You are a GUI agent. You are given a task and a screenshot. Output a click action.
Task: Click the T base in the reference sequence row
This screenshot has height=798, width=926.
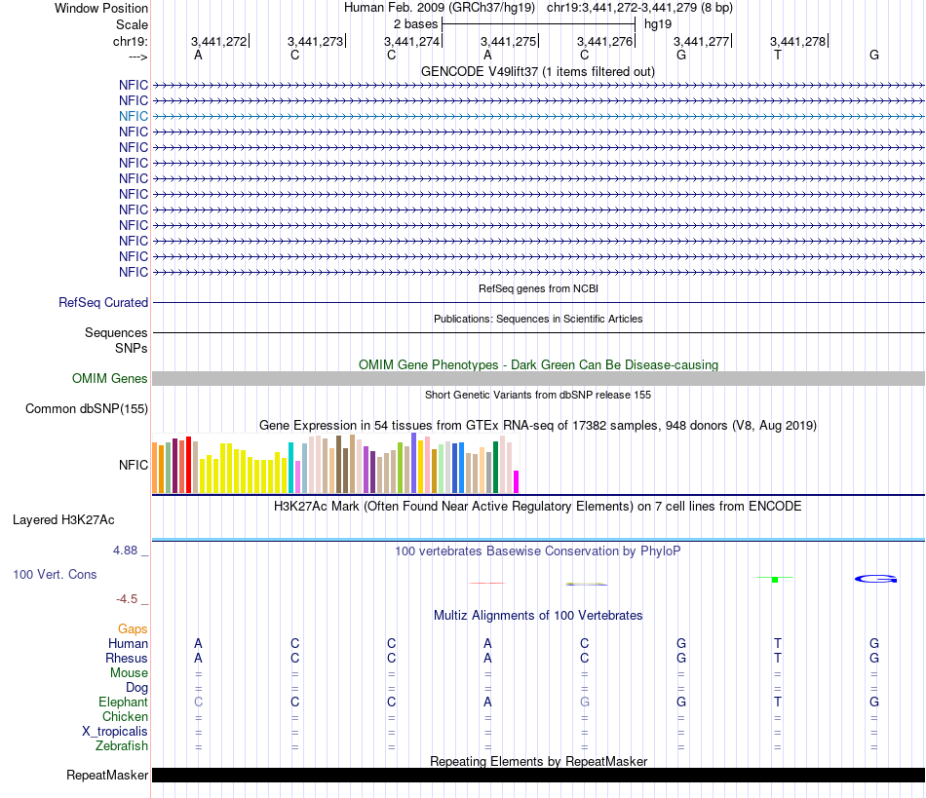tap(778, 55)
